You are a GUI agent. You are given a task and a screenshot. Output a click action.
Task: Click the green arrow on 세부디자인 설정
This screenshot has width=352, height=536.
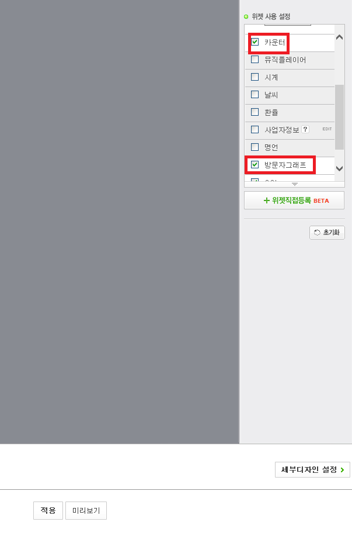point(343,470)
